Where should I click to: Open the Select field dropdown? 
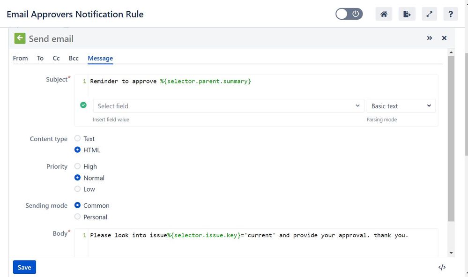228,106
